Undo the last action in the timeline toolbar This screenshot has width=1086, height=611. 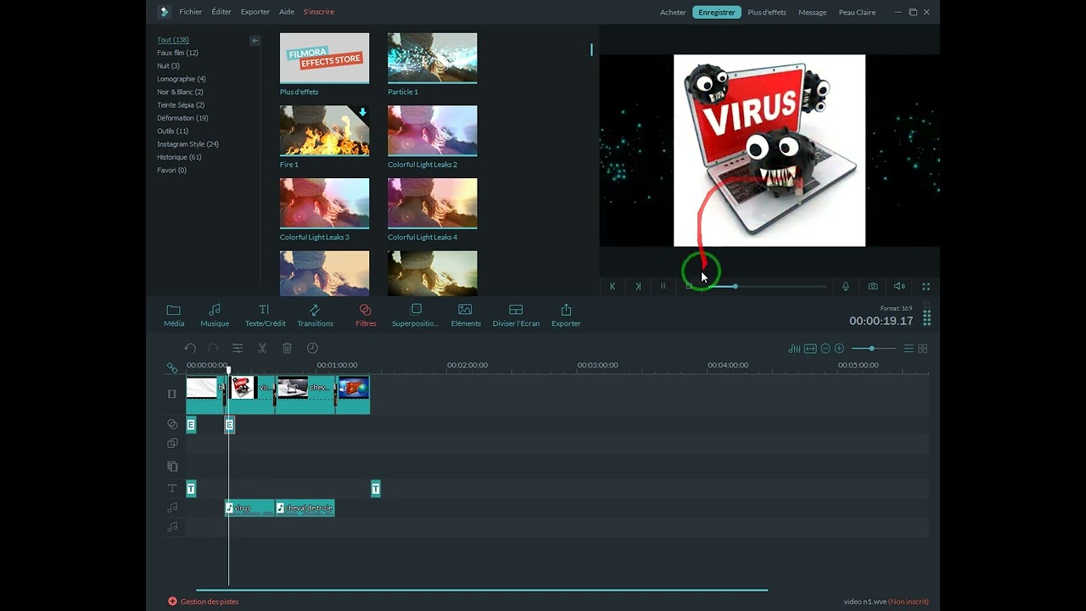[x=190, y=348]
